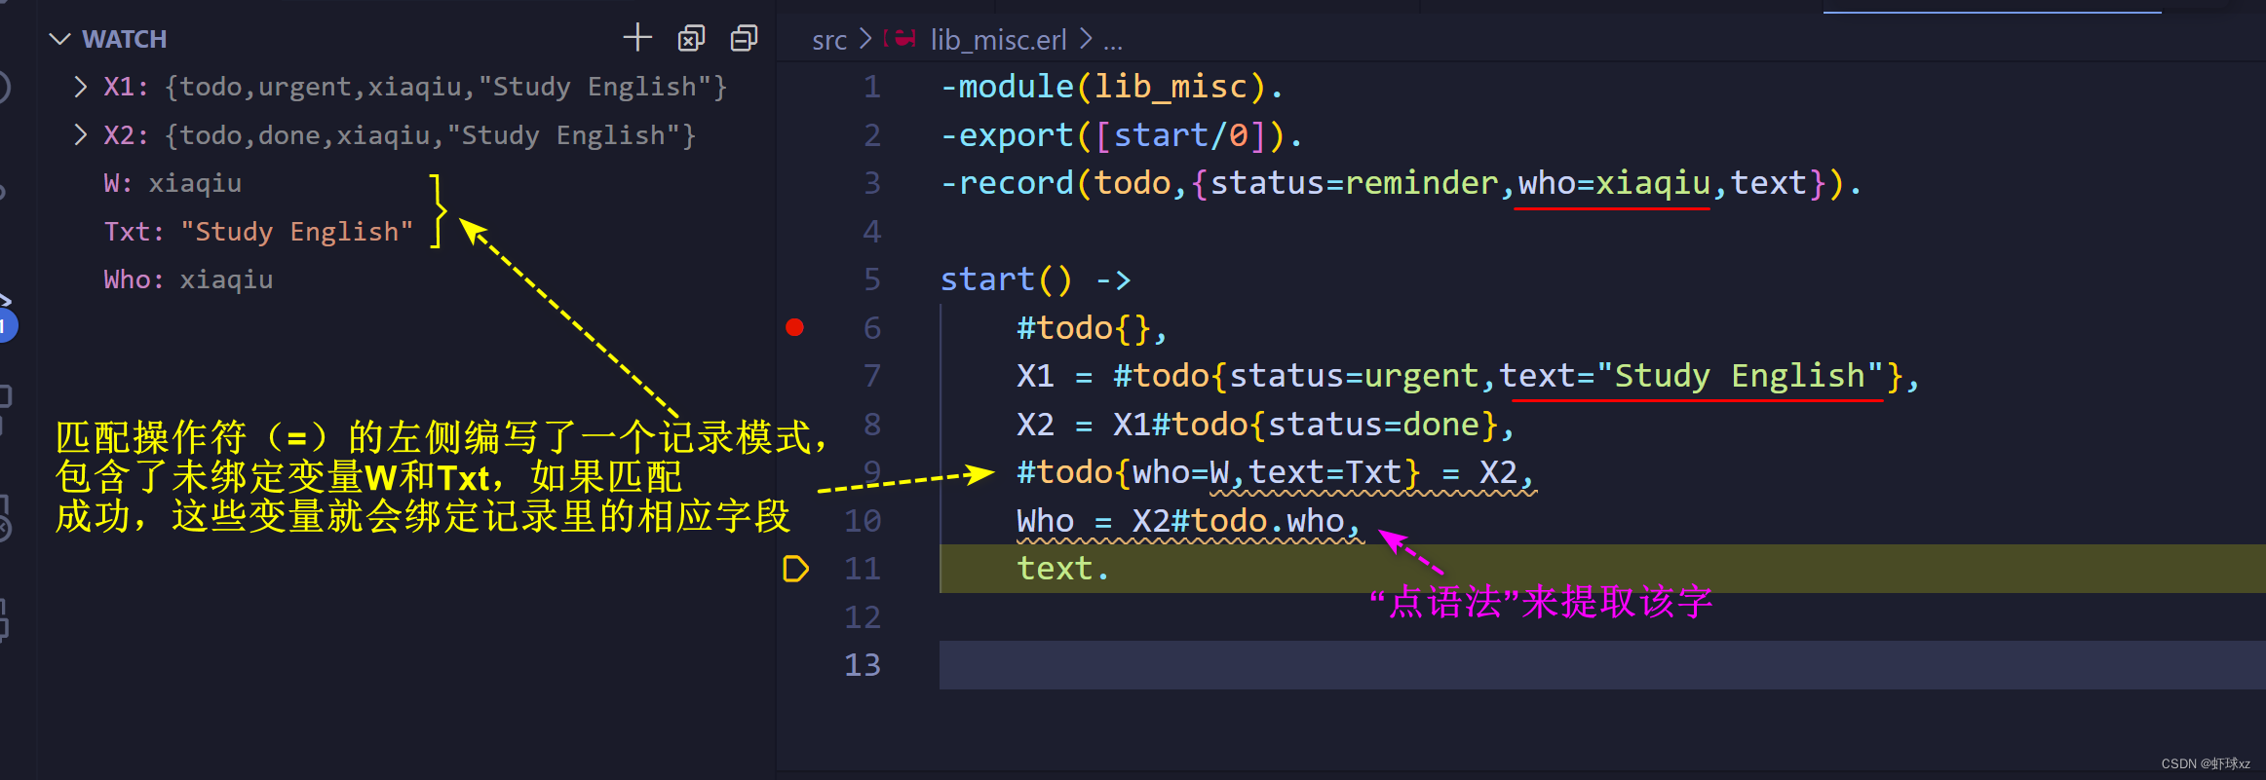The height and width of the screenshot is (780, 2266).
Task: Click the X1 = #todo{status=urgent...} line
Action: click(x=1468, y=376)
